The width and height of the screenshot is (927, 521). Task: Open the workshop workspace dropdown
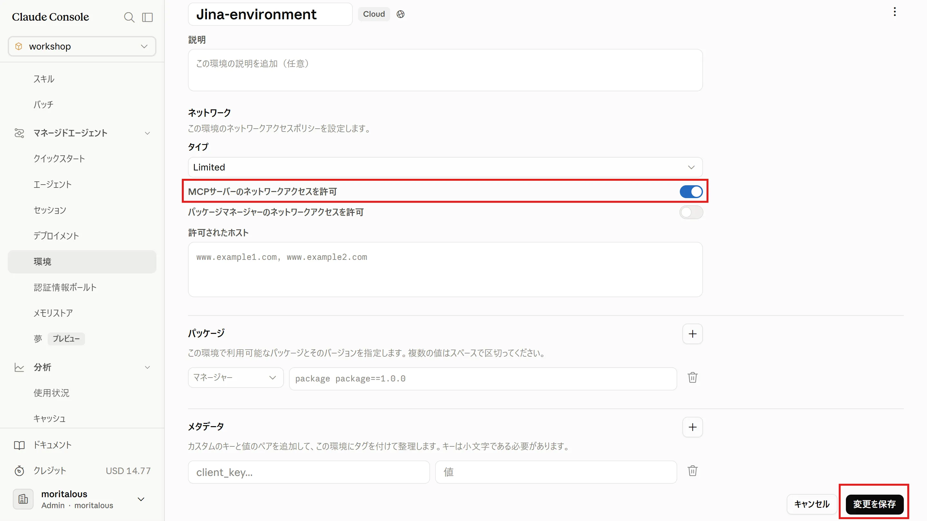click(82, 46)
